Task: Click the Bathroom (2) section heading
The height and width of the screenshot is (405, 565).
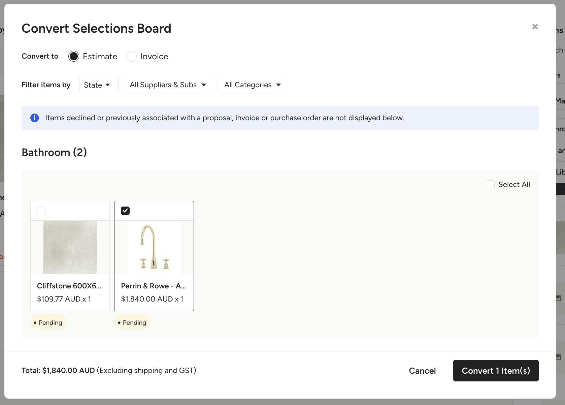Action: pos(54,152)
